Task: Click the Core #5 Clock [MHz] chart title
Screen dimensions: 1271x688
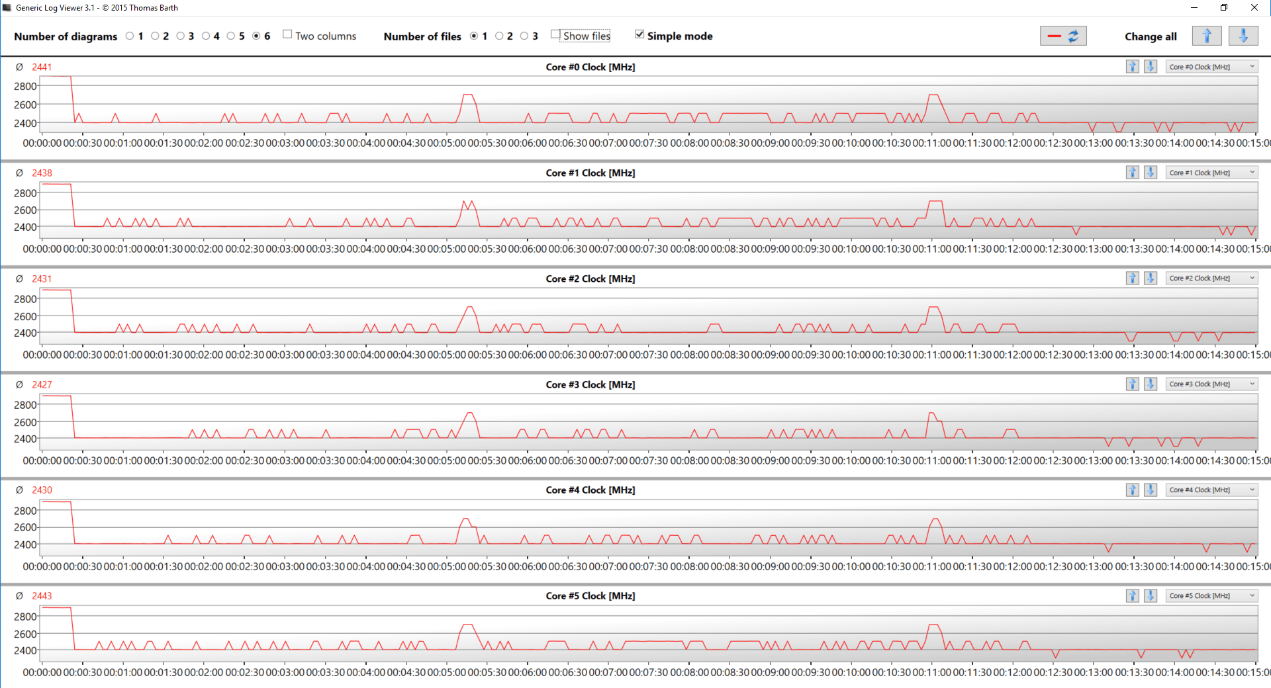Action: pos(590,595)
